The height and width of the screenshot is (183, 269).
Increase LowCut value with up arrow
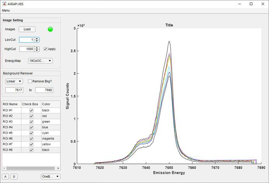pos(36,38)
